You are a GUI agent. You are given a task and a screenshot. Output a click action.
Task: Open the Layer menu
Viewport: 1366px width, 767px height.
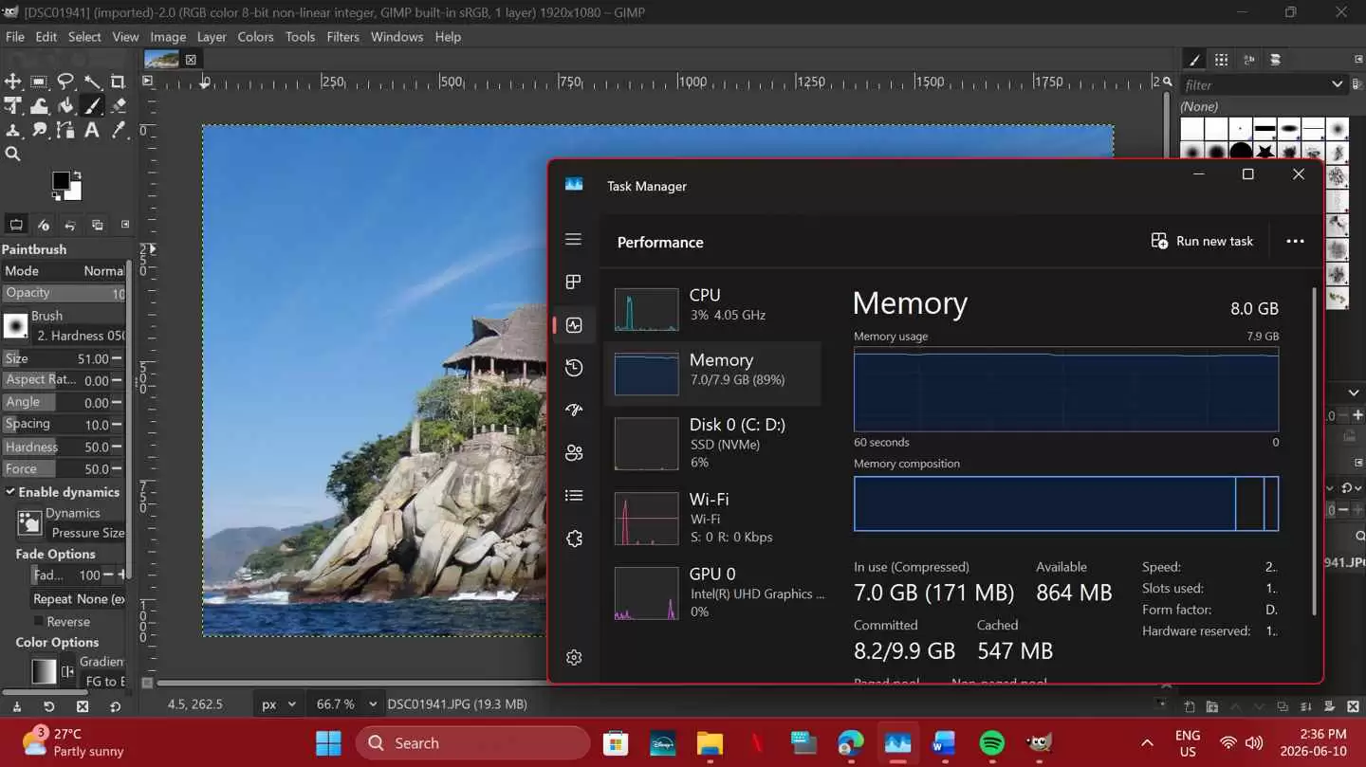coord(212,37)
